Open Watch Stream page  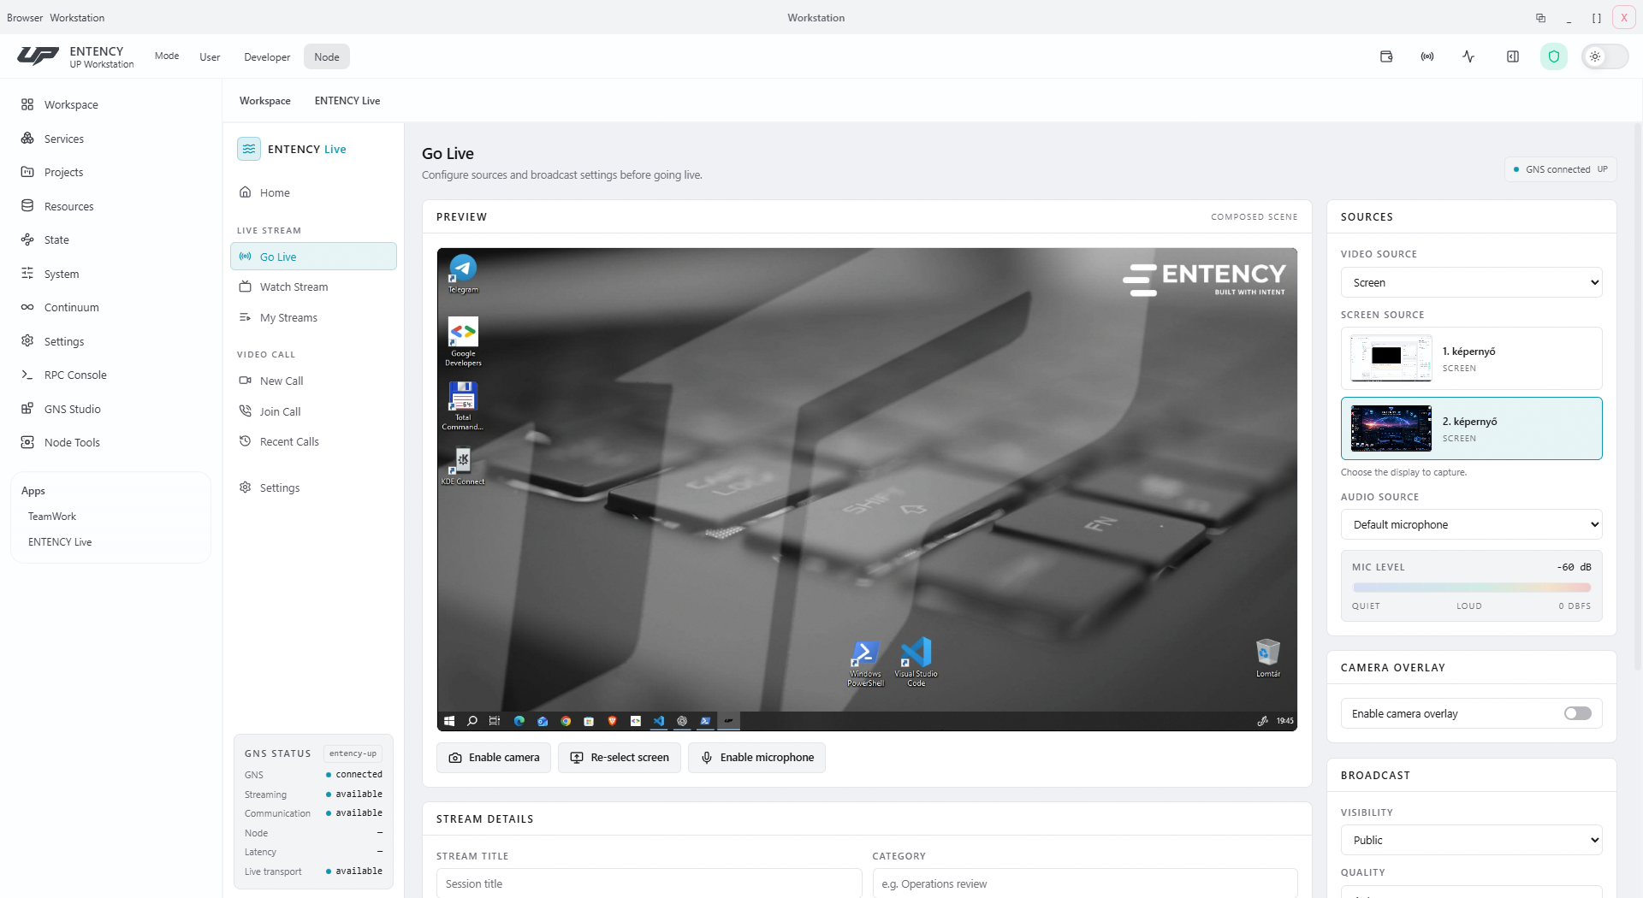pos(313,287)
